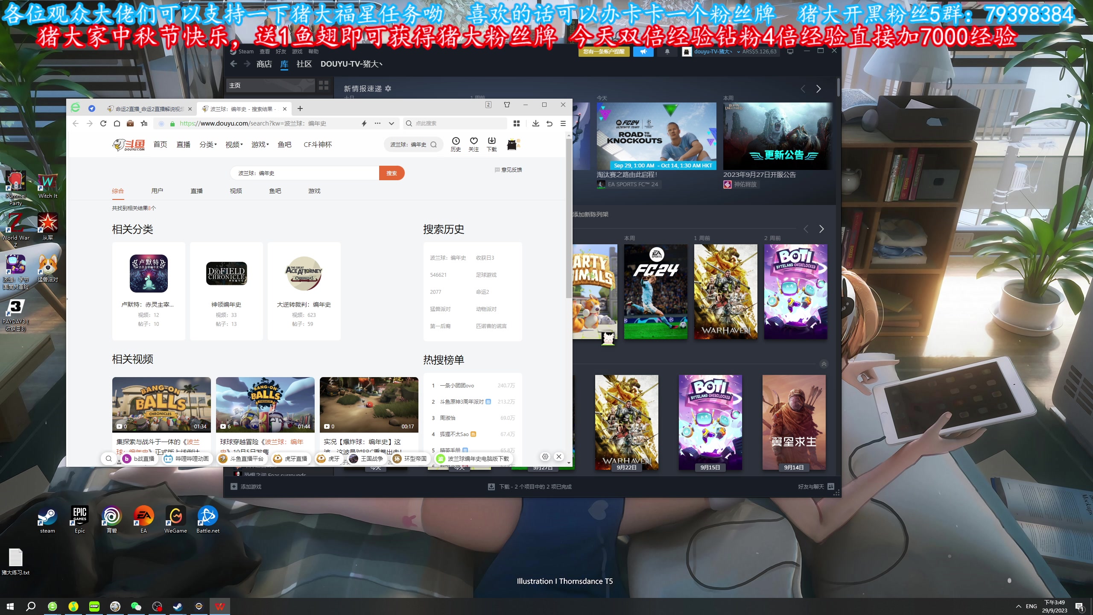Viewport: 1093px width, 615px height.
Task: Add new browser tab
Action: coord(300,108)
